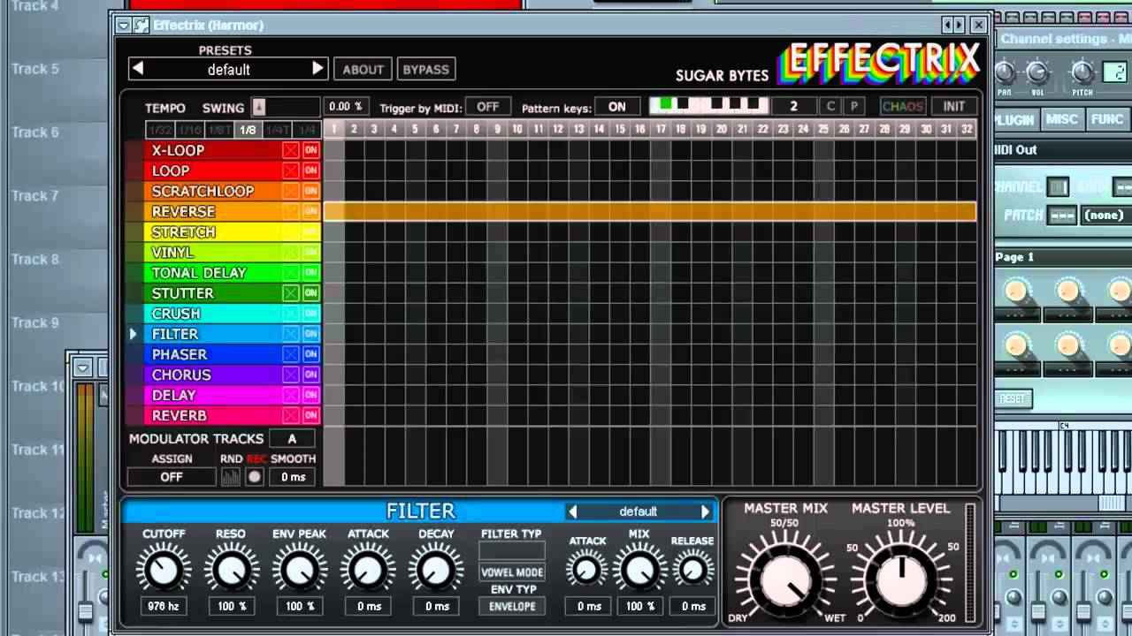The image size is (1132, 636).
Task: Click step 17 in the sequencer header
Action: click(660, 129)
